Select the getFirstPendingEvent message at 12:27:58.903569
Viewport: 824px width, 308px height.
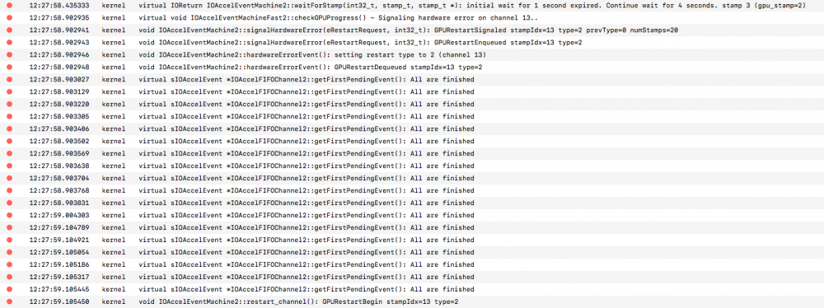[x=307, y=153]
